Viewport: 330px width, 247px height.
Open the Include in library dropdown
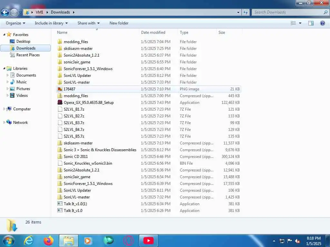coord(51,23)
